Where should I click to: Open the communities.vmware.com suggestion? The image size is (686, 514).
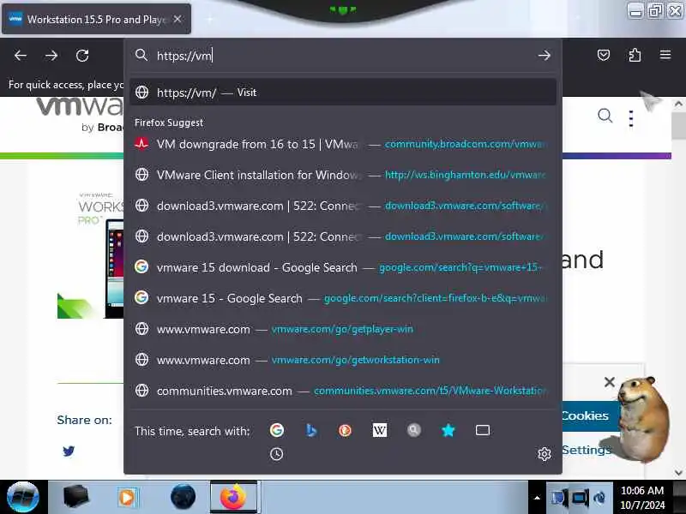coord(343,391)
